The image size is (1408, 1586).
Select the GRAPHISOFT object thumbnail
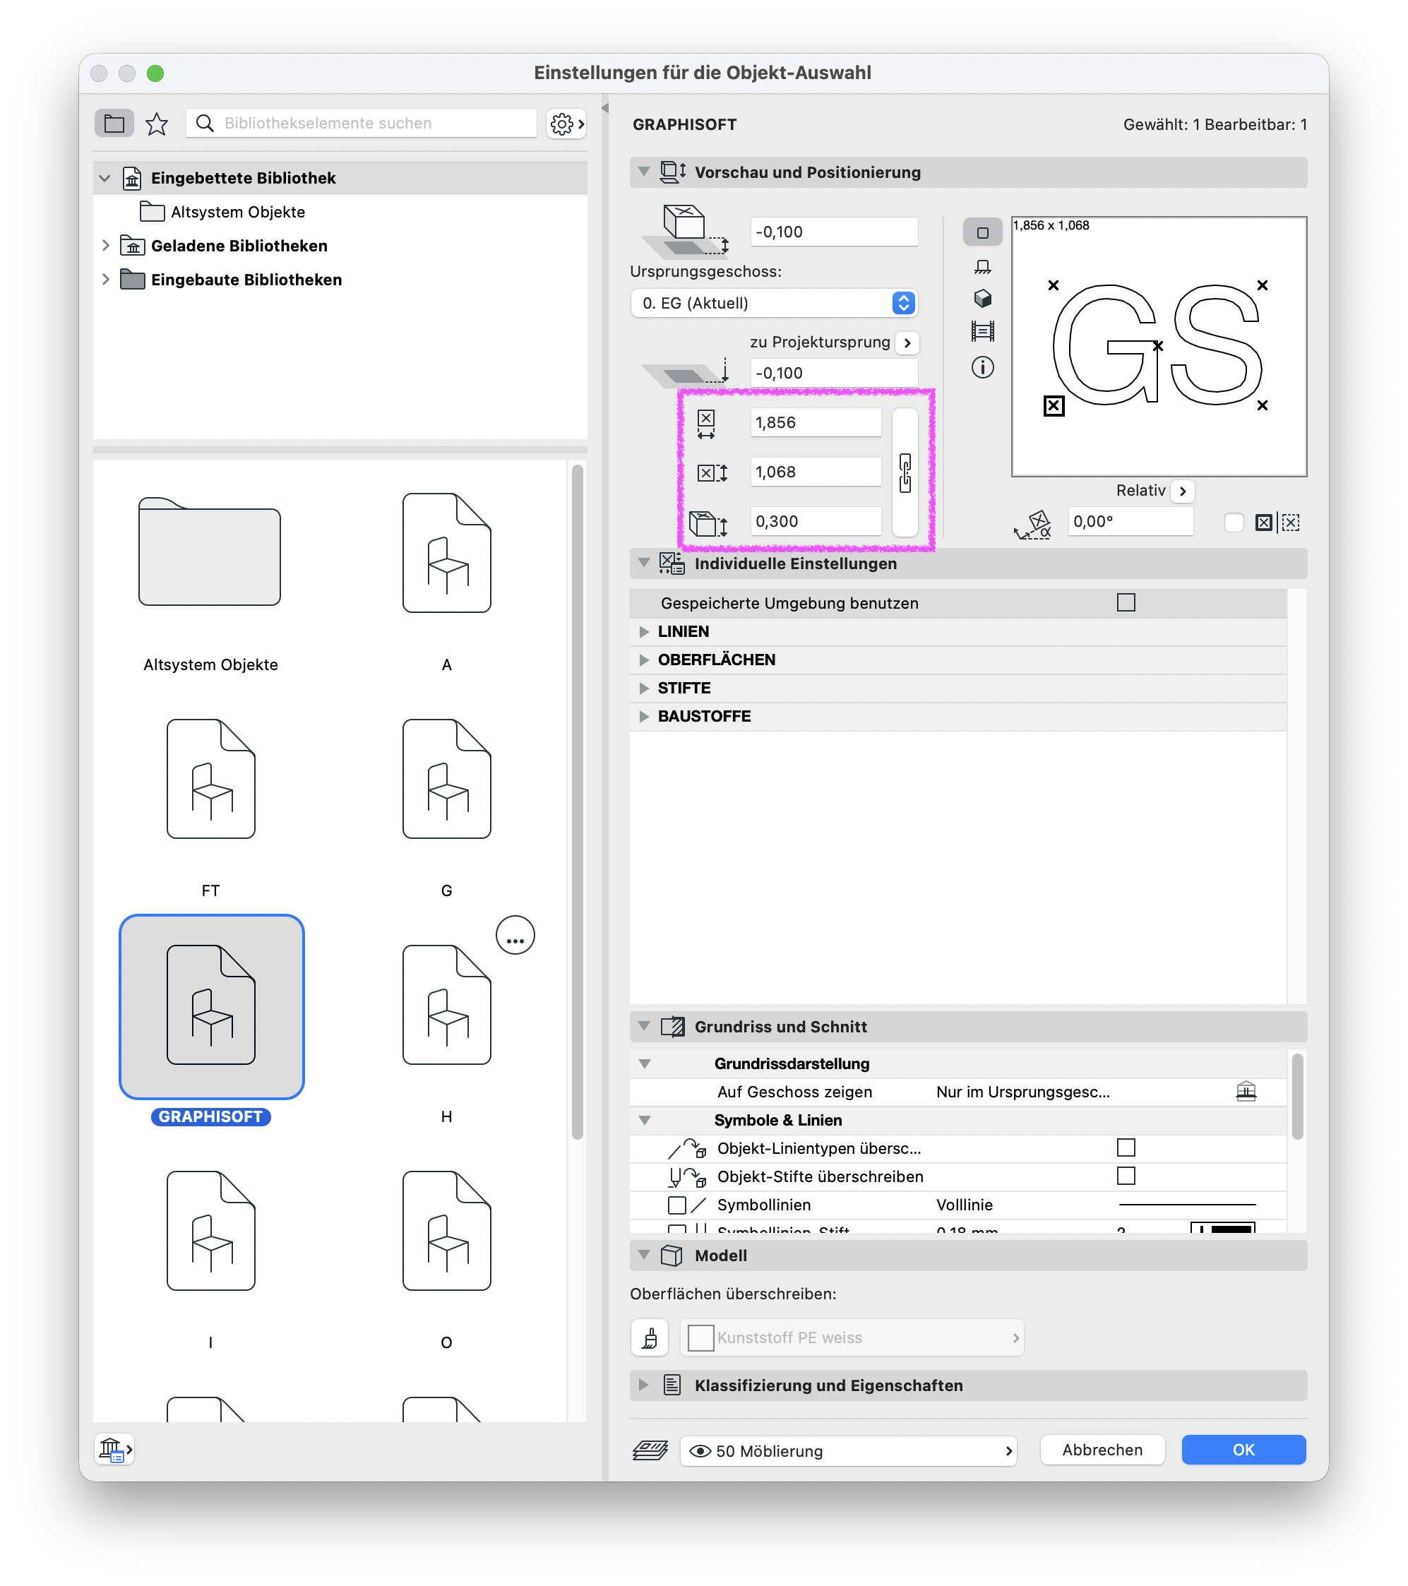(x=211, y=1006)
